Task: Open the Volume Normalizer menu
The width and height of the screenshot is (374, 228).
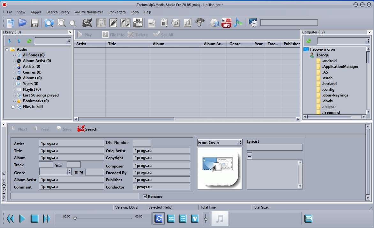Action: (x=89, y=12)
